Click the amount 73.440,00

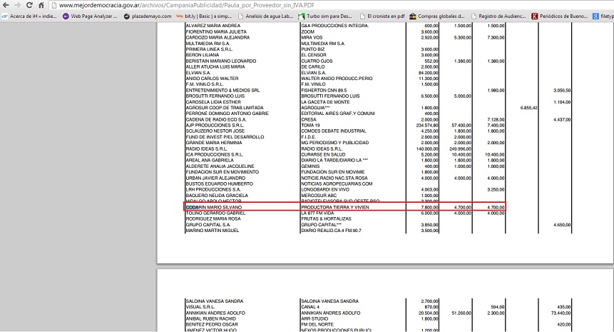tap(561, 313)
